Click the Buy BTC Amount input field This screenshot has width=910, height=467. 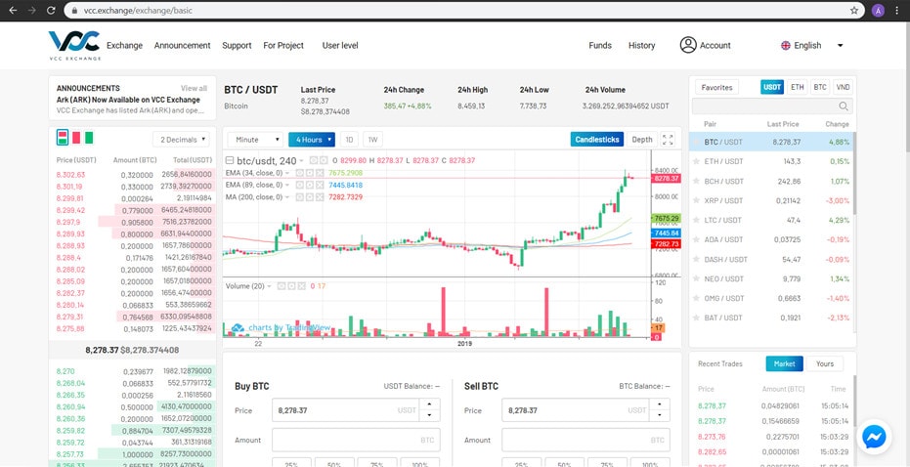pyautogui.click(x=356, y=440)
